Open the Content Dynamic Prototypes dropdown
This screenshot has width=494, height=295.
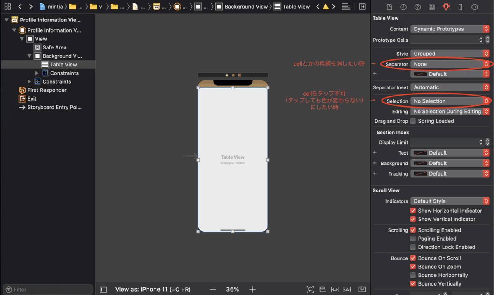tap(450, 29)
